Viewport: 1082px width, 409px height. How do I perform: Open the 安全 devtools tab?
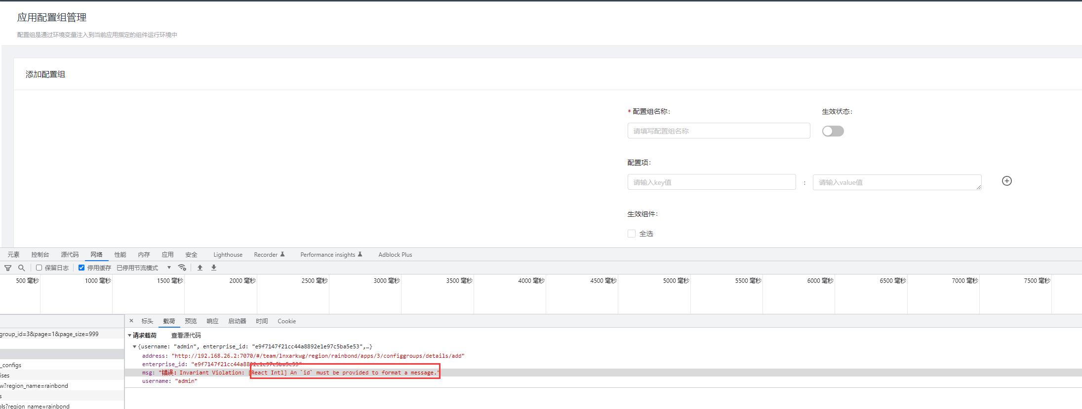[191, 255]
